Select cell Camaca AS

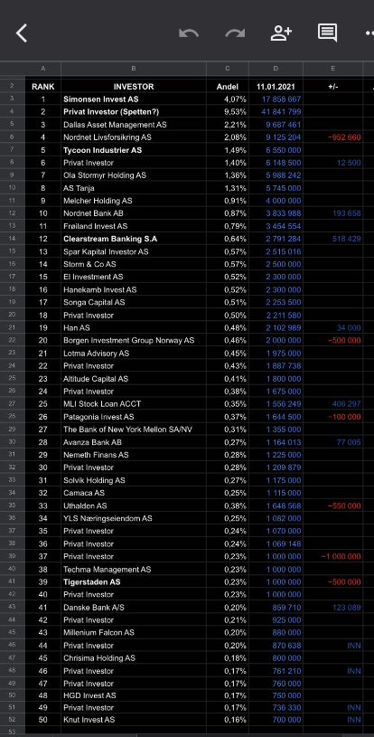pos(134,493)
